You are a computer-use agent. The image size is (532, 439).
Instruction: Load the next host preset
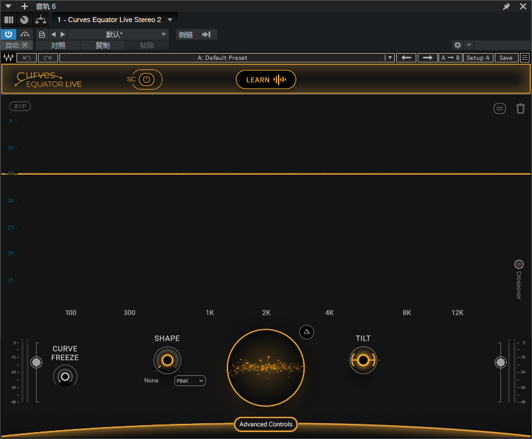[x=63, y=34]
